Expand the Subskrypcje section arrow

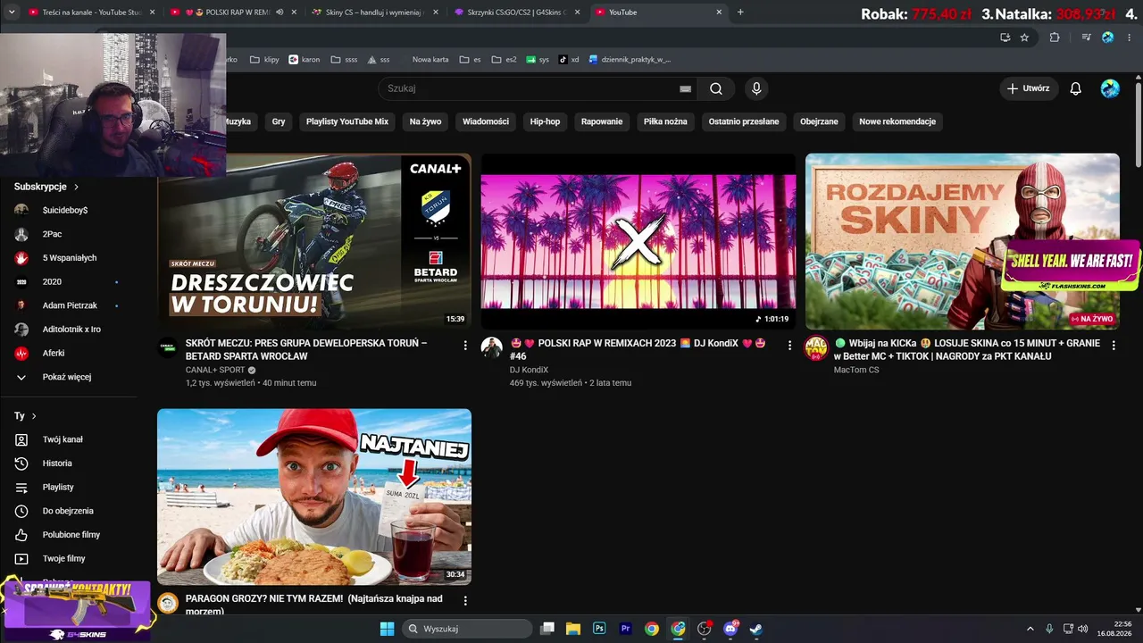76,187
